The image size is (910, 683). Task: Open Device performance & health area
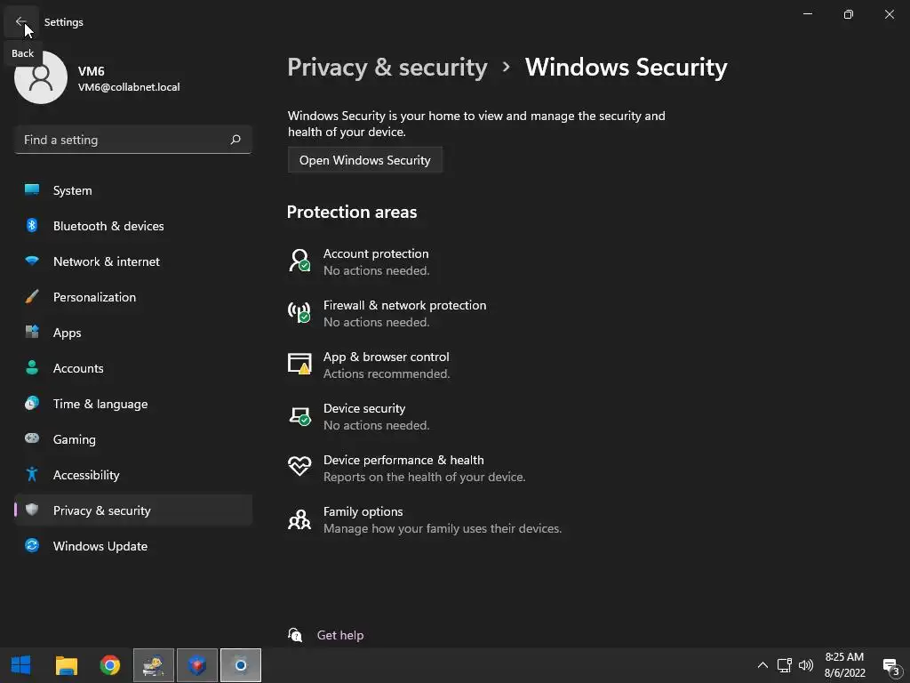tap(407, 469)
